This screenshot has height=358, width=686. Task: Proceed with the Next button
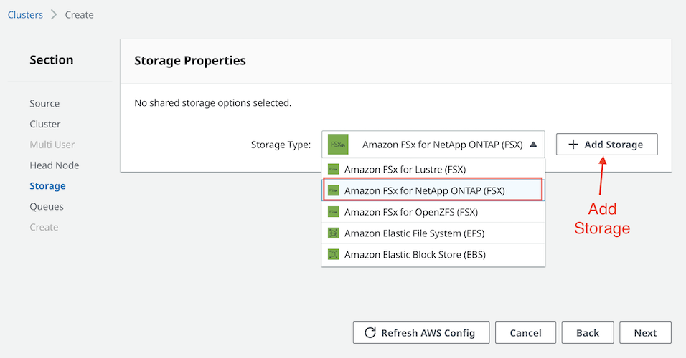coord(645,333)
